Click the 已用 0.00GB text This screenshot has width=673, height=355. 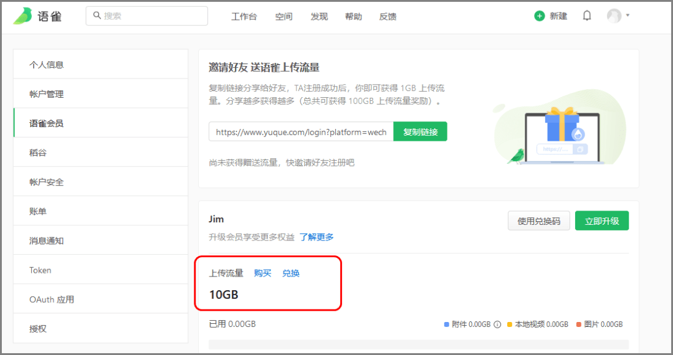coord(232,324)
